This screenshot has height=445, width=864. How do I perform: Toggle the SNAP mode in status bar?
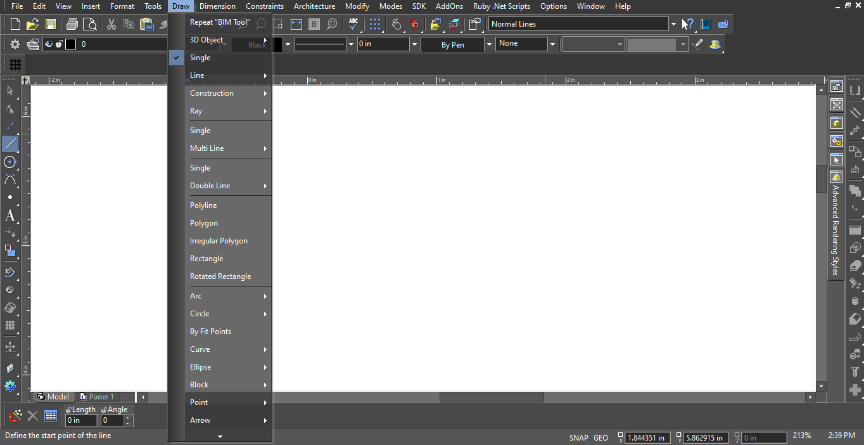(578, 437)
